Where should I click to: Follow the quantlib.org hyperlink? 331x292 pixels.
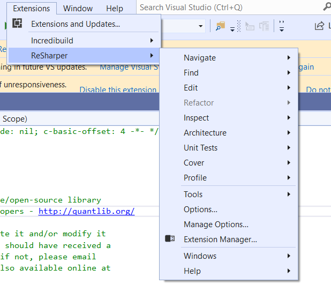point(86,211)
